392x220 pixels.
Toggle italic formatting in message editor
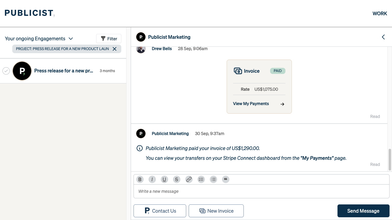pyautogui.click(x=152, y=179)
